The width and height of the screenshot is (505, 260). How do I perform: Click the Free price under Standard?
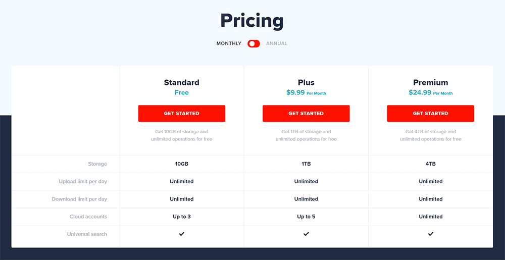182,93
